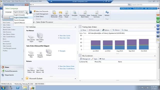Open the Partially Shipped cue

40,54
